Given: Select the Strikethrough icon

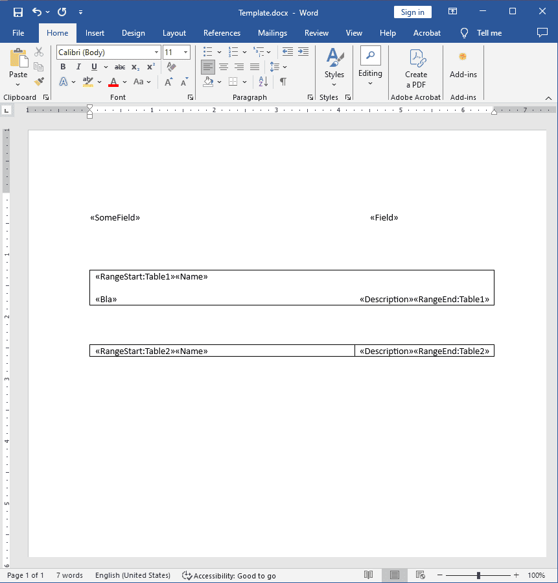Looking at the screenshot, I should (x=119, y=66).
